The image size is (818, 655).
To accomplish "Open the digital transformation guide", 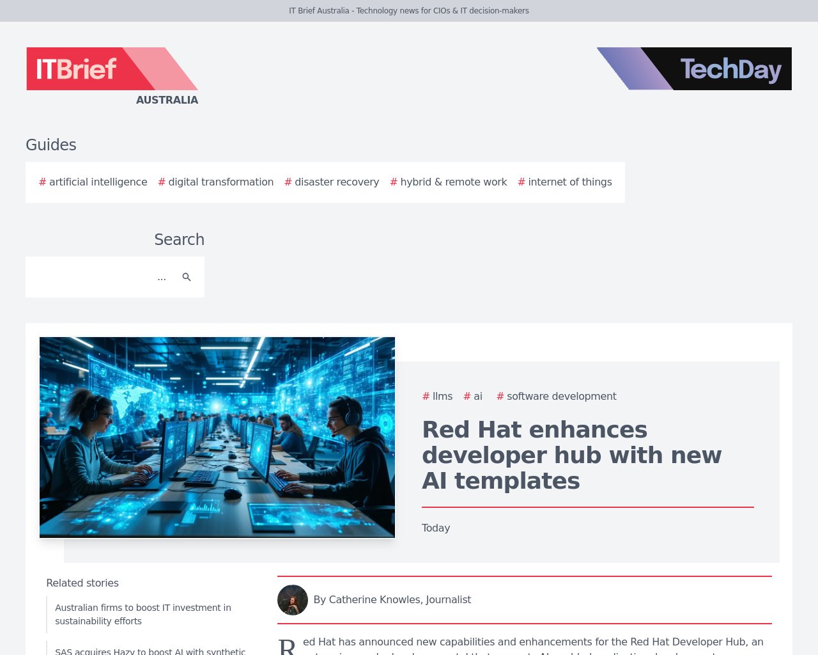I will [x=216, y=182].
